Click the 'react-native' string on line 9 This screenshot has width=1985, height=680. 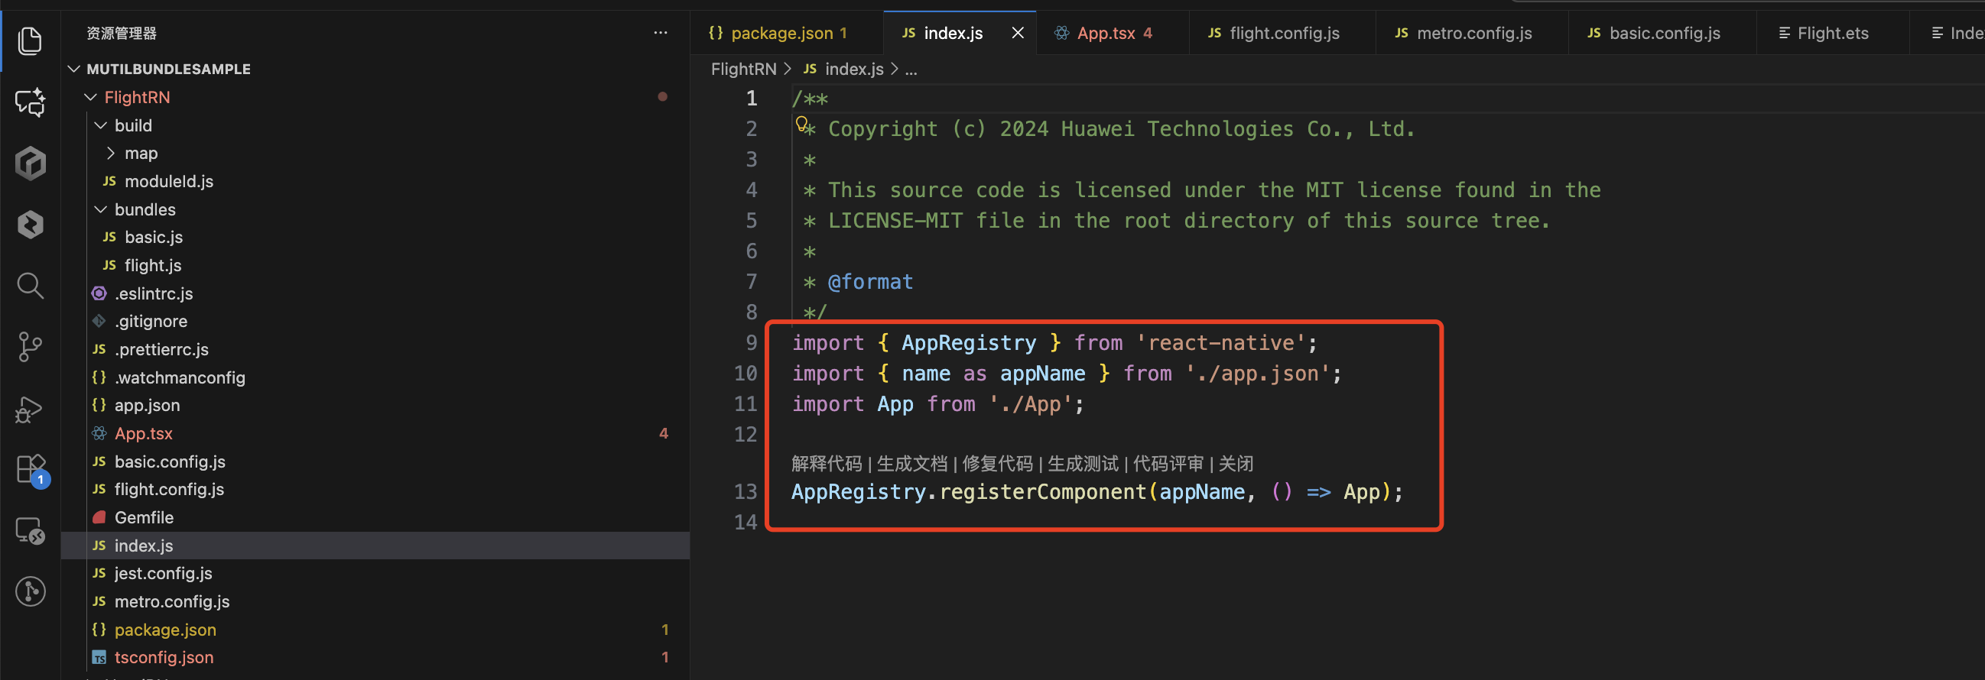click(x=1220, y=343)
